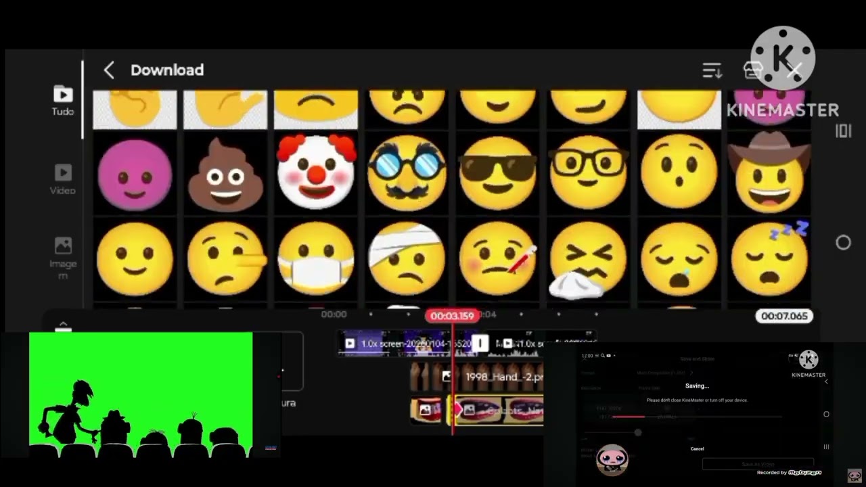Click the pink cartoon avatar icon
Image resolution: width=866 pixels, height=487 pixels.
click(x=612, y=460)
